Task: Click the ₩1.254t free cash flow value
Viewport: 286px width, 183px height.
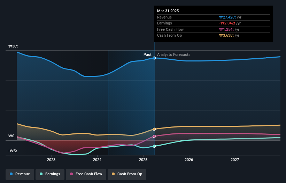Action: [x=226, y=29]
